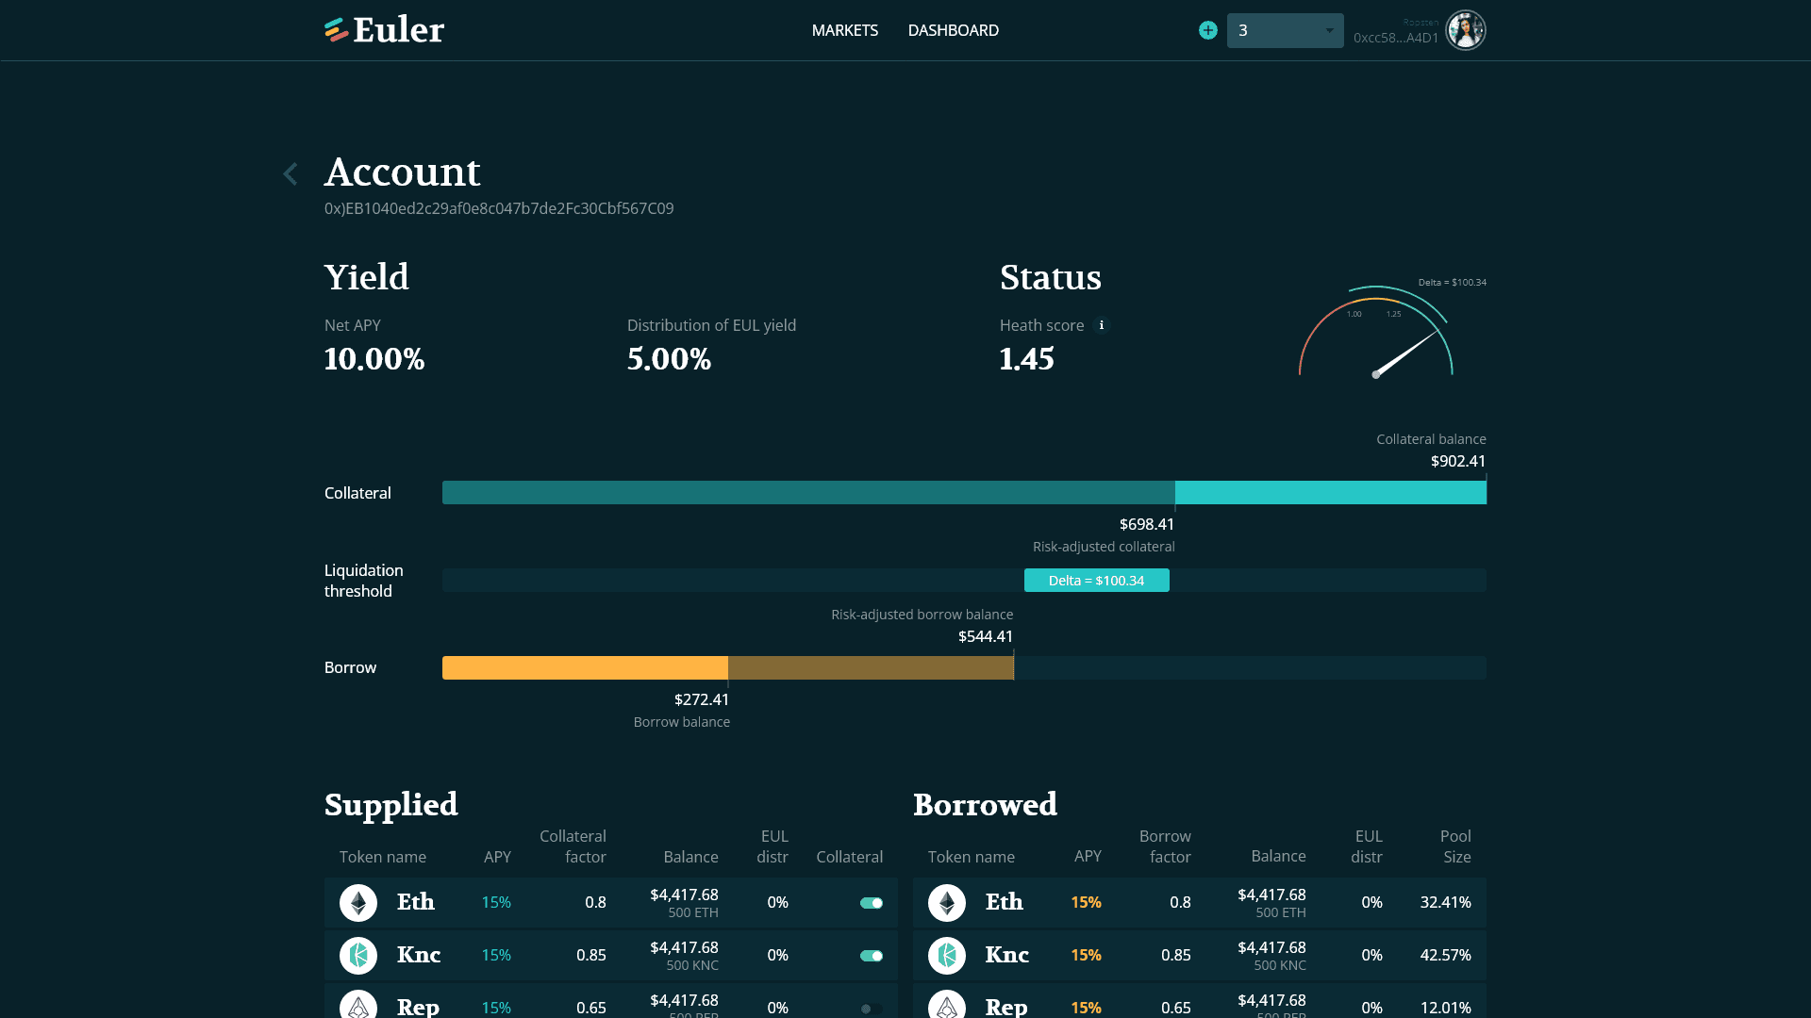Open the user avatar profile picture
The width and height of the screenshot is (1811, 1018).
[x=1466, y=30]
